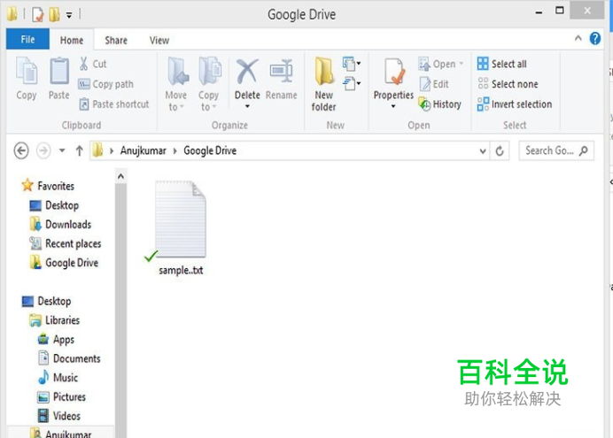Open the Delete dropdown arrow
The image size is (613, 438).
click(x=247, y=106)
